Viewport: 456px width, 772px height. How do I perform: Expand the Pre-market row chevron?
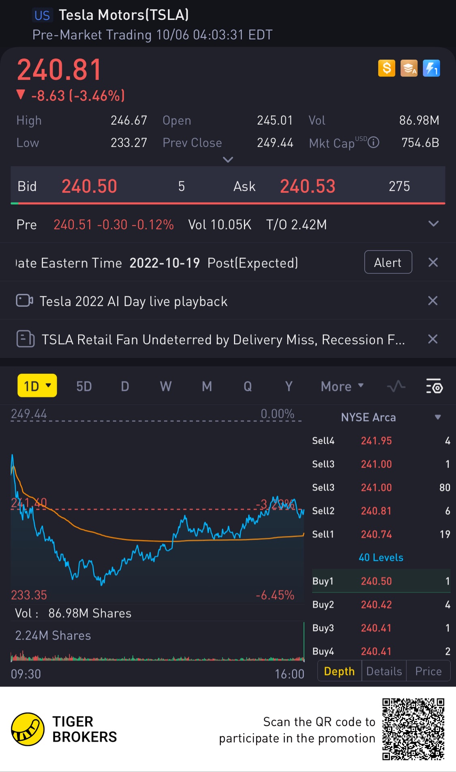pyautogui.click(x=433, y=224)
